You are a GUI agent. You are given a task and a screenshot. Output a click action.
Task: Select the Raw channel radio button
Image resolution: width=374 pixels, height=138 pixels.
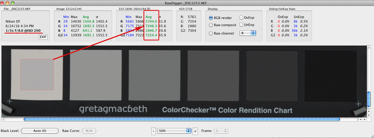coord(211,33)
